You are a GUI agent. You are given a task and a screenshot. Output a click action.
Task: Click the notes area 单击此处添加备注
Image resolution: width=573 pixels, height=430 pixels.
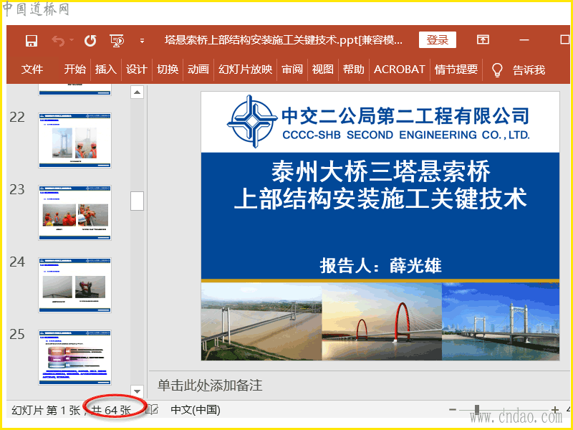[x=210, y=386]
